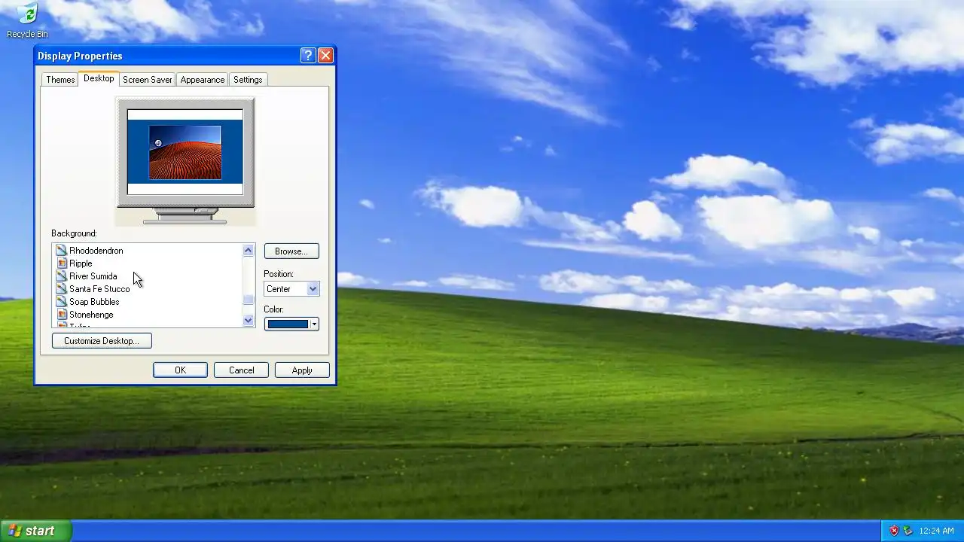Open the Position dropdown showing Center
Image resolution: width=964 pixels, height=542 pixels.
tap(291, 289)
